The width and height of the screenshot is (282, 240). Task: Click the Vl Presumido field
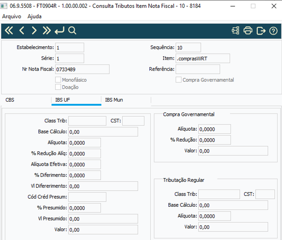click(103, 219)
